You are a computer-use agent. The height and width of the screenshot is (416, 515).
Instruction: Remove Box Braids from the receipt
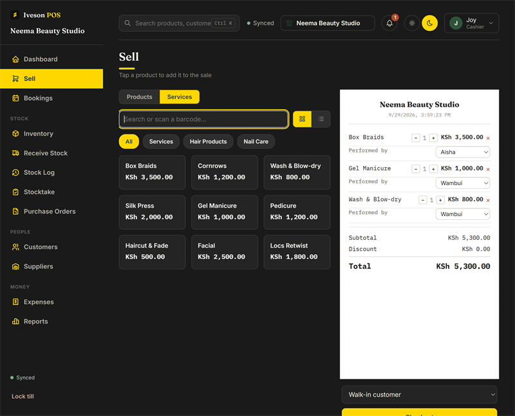(x=488, y=138)
